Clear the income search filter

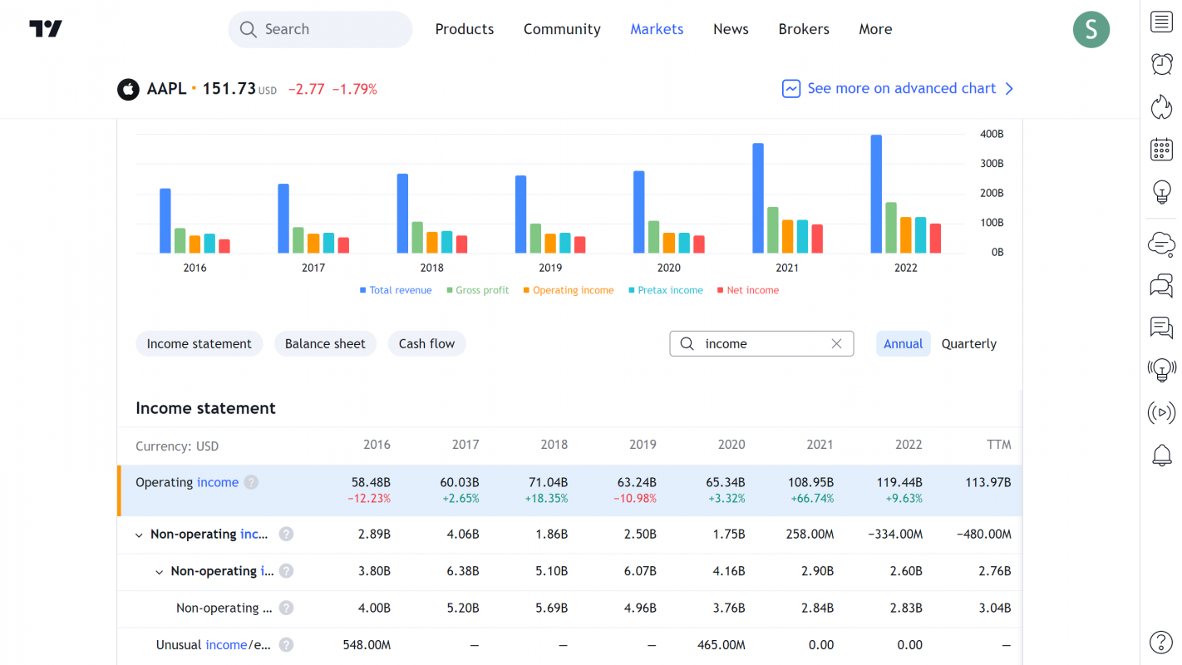pyautogui.click(x=836, y=343)
